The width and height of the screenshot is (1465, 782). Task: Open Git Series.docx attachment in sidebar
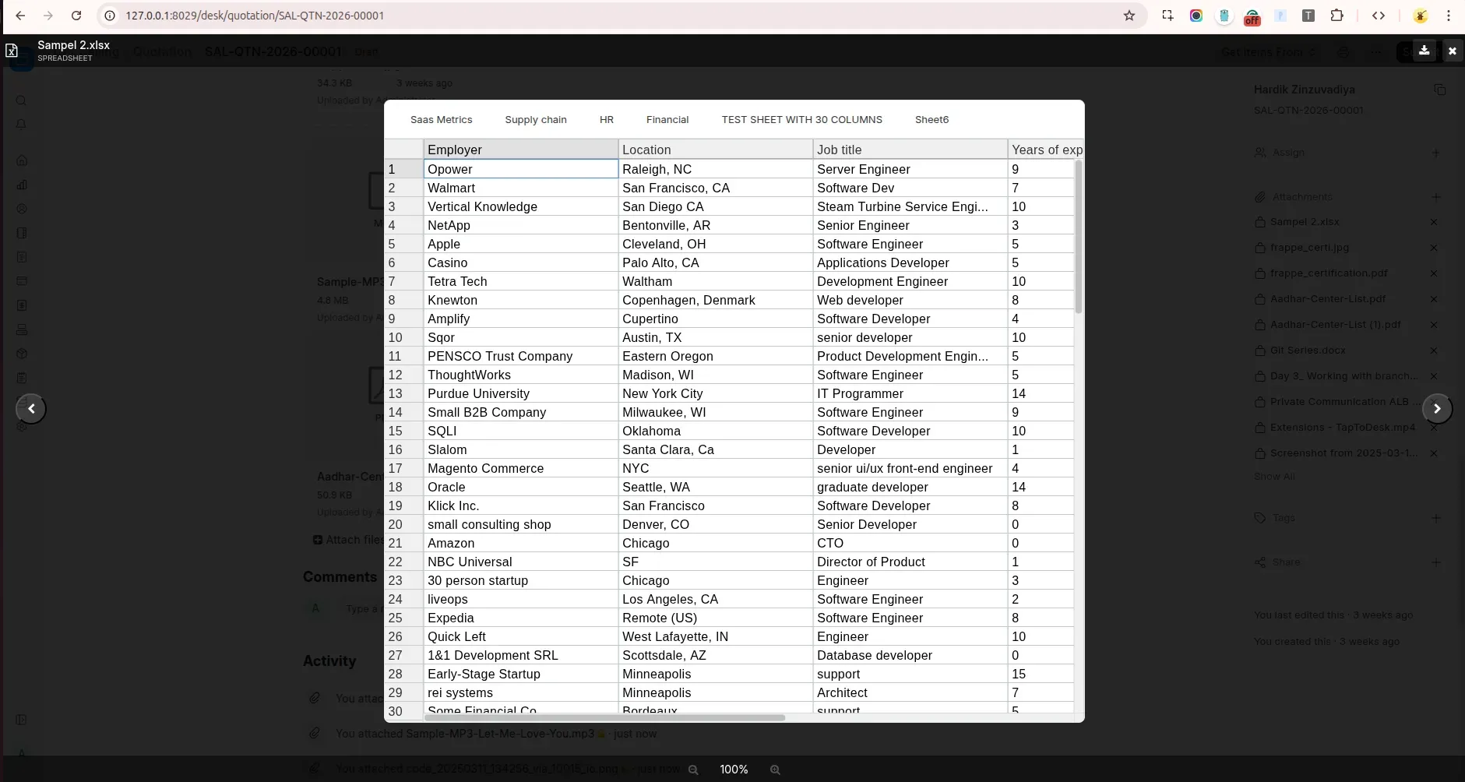coord(1308,350)
